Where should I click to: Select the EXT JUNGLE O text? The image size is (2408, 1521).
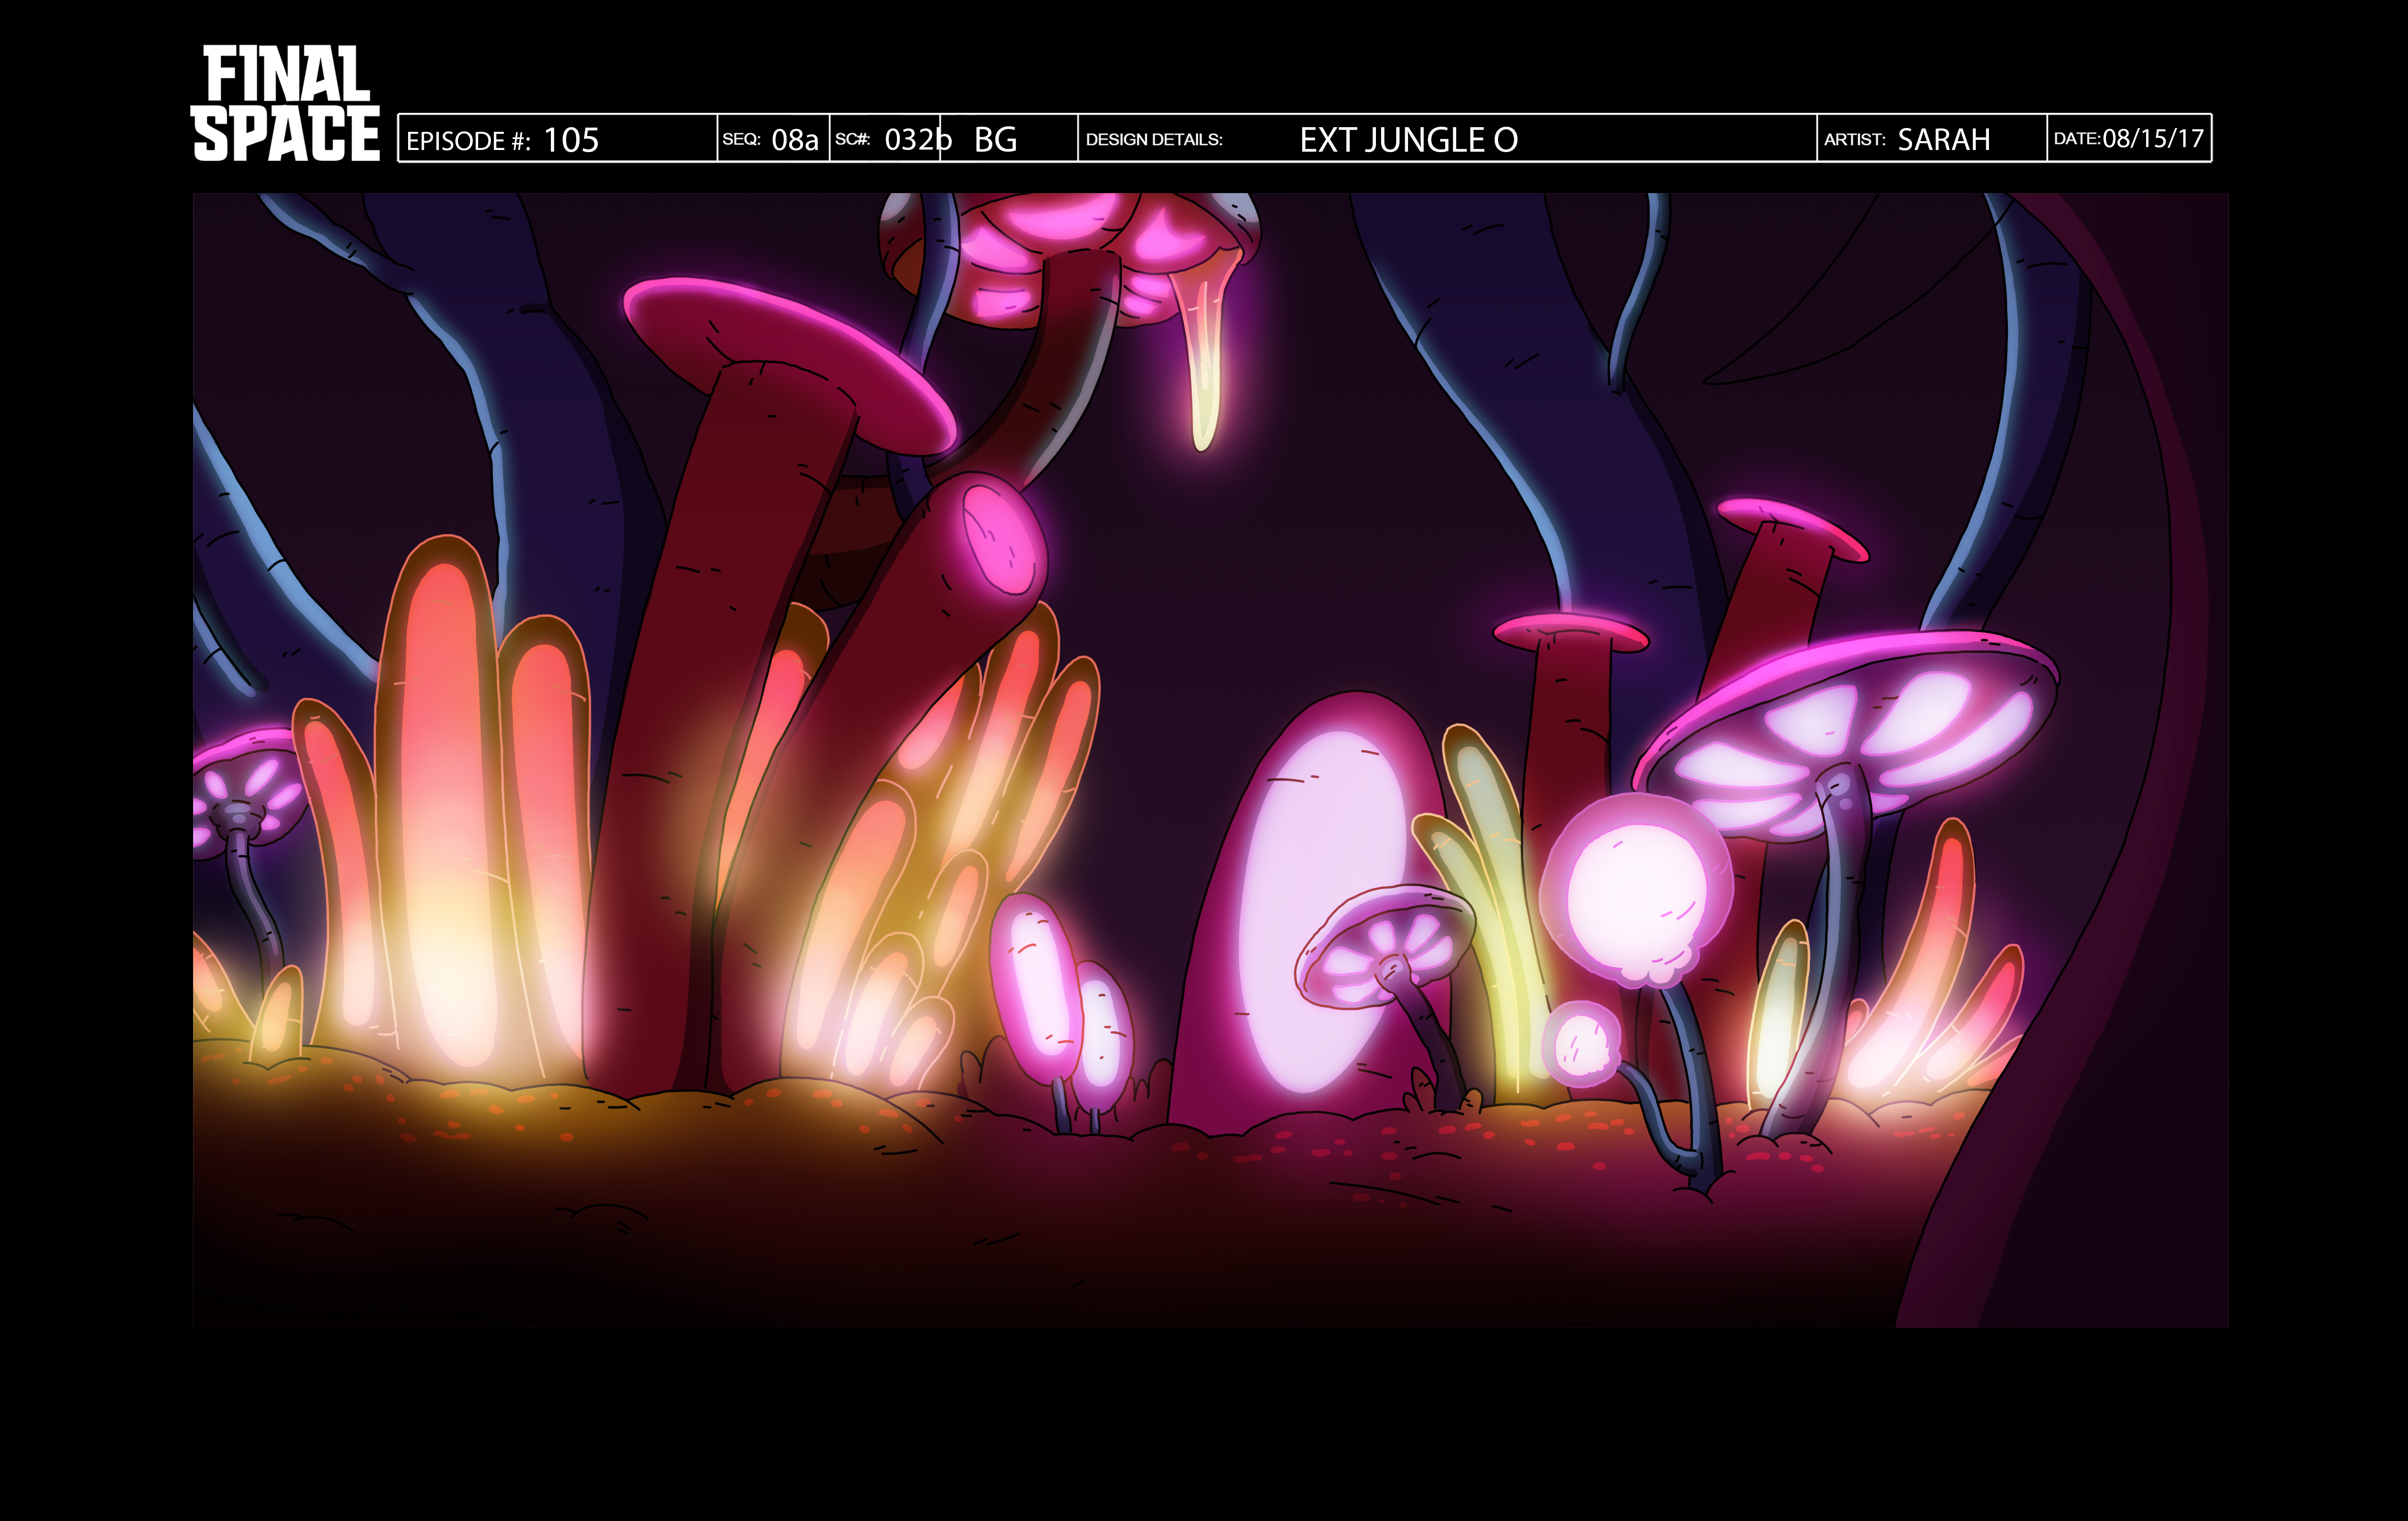click(x=1408, y=140)
